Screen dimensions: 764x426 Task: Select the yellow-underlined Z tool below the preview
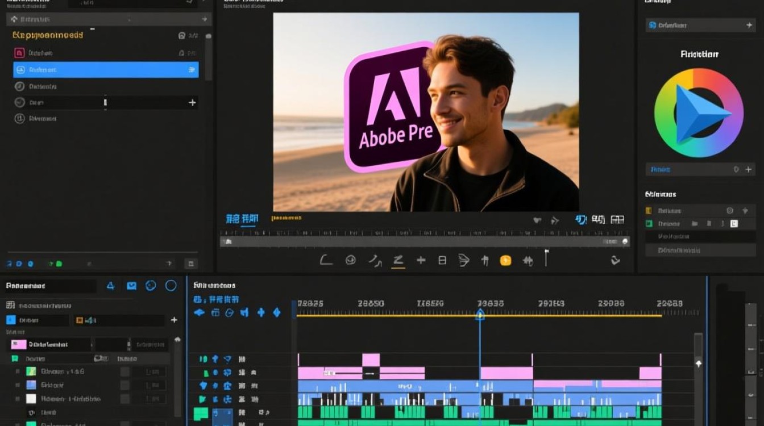tap(398, 260)
